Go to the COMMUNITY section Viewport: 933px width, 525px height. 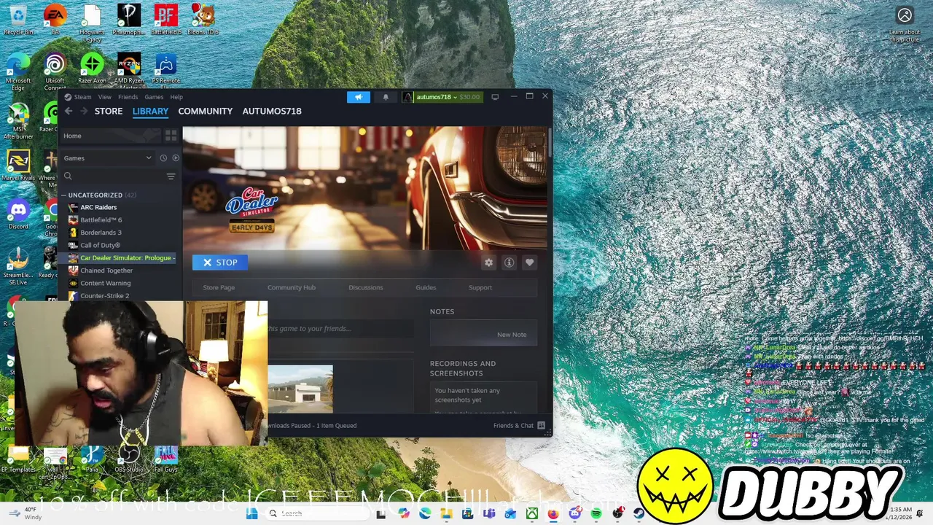tap(206, 111)
